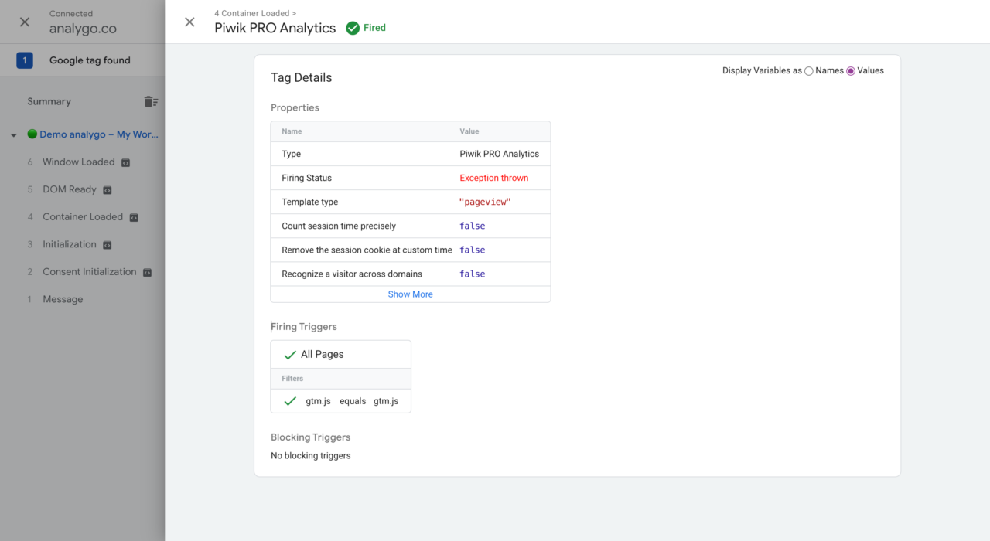The image size is (990, 541).
Task: Click the false value for Remove the session cookie
Action: [x=473, y=250]
